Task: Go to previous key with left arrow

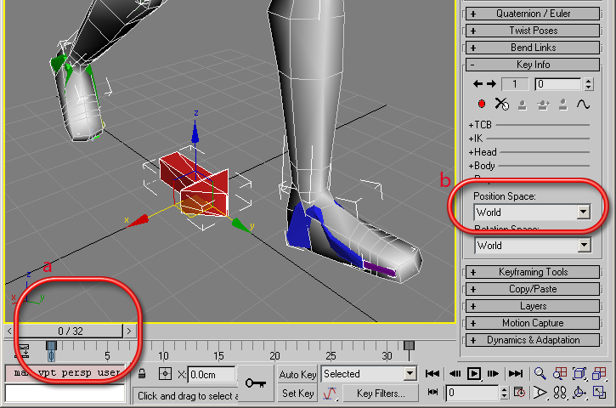Action: (478, 83)
